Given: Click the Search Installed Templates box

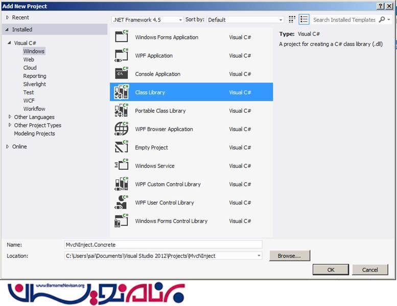Looking at the screenshot, I should coord(344,20).
